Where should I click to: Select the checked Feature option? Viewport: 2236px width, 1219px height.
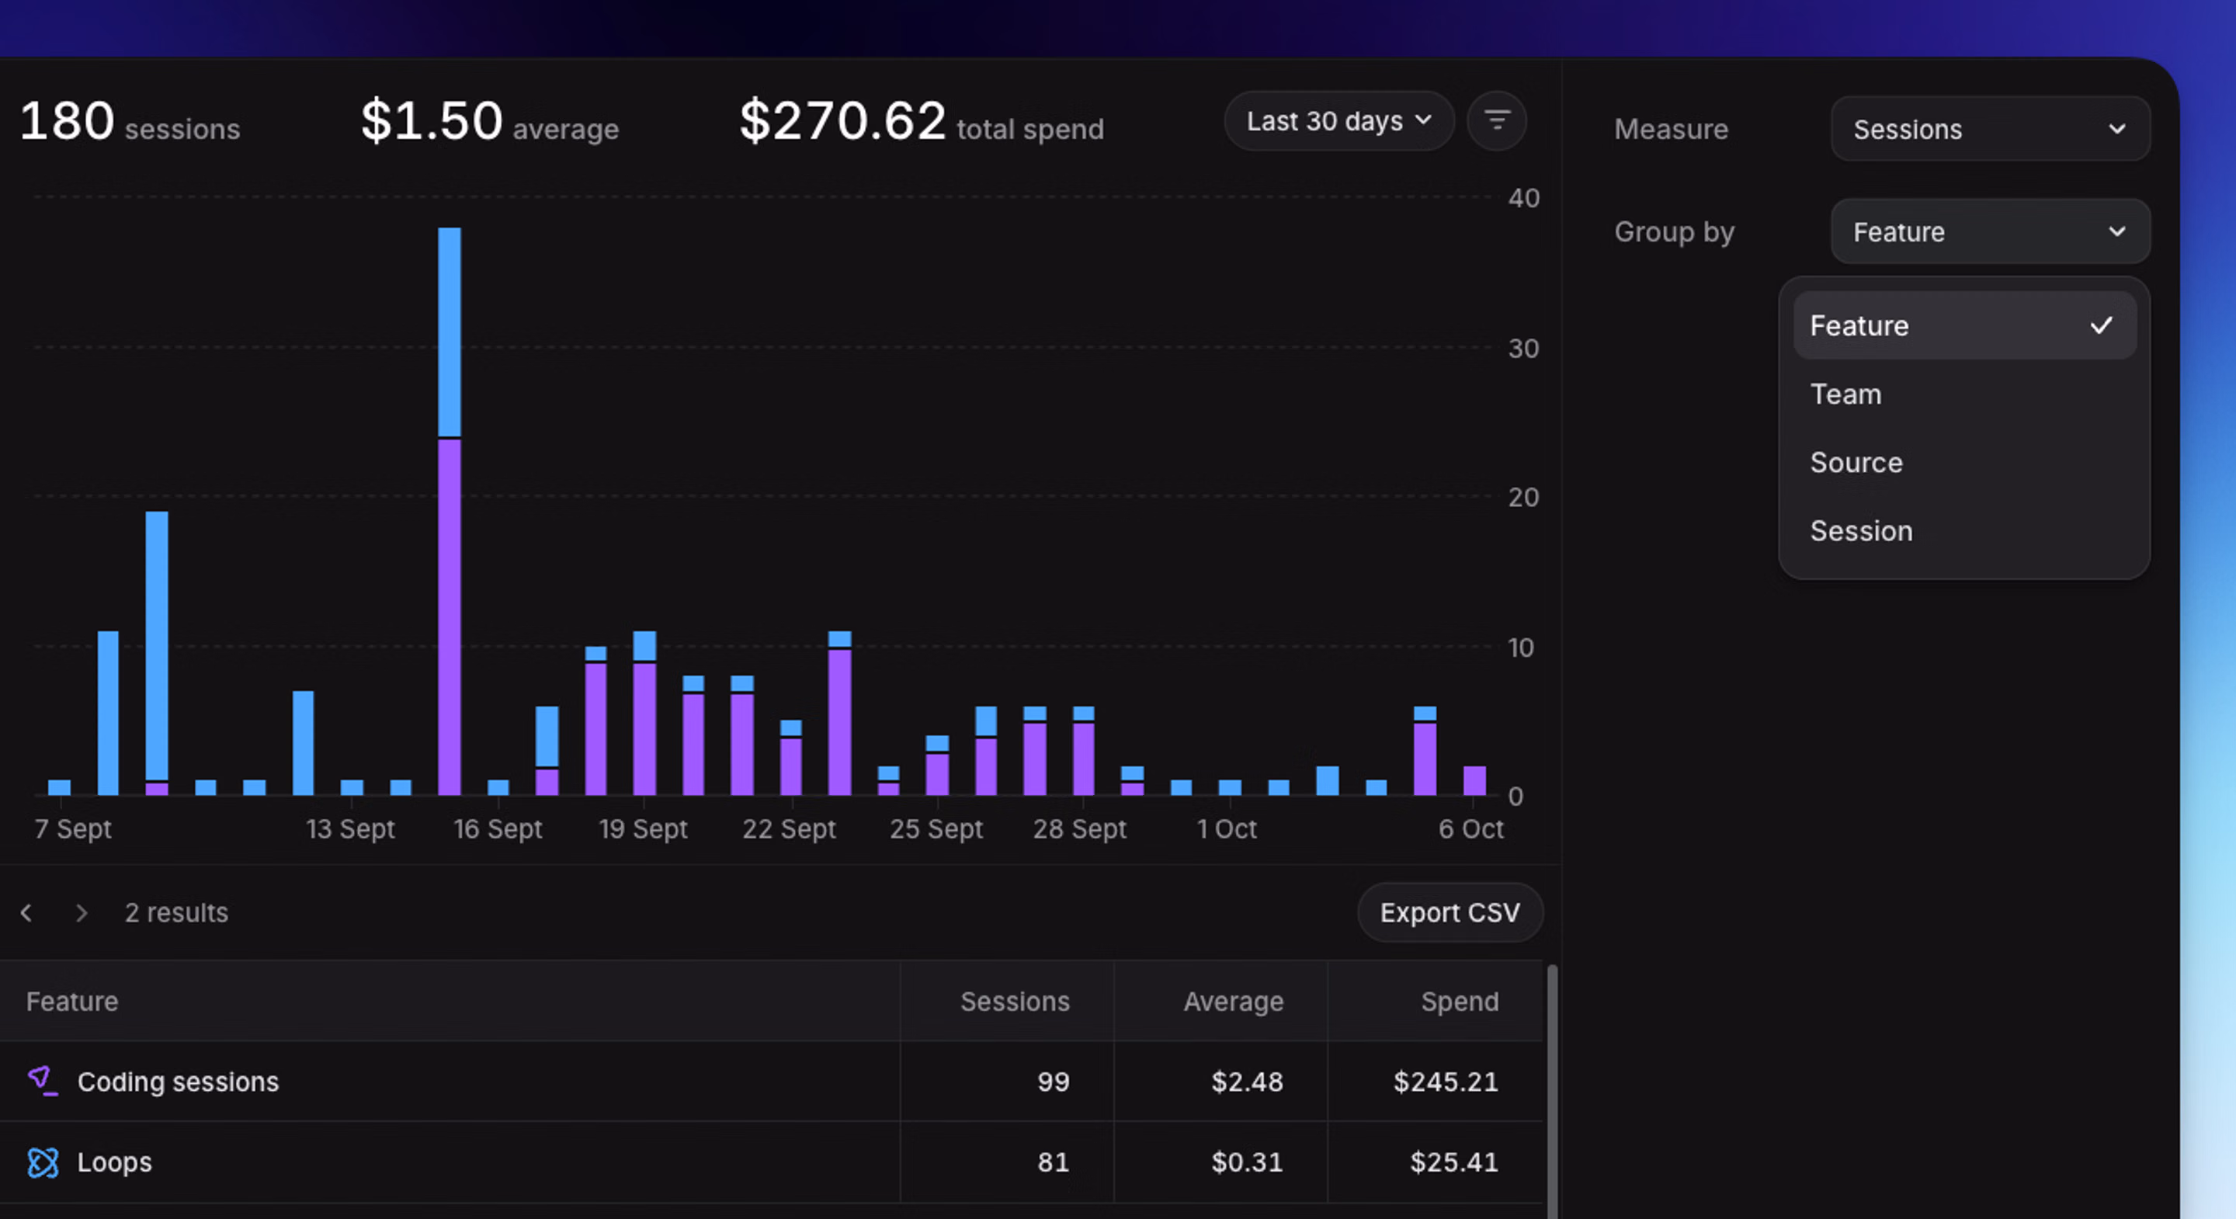pyautogui.click(x=1964, y=325)
